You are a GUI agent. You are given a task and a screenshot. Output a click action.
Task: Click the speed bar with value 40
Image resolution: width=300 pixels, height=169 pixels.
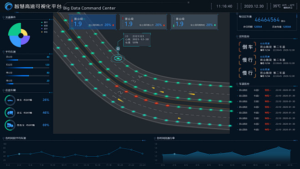coord(27,60)
